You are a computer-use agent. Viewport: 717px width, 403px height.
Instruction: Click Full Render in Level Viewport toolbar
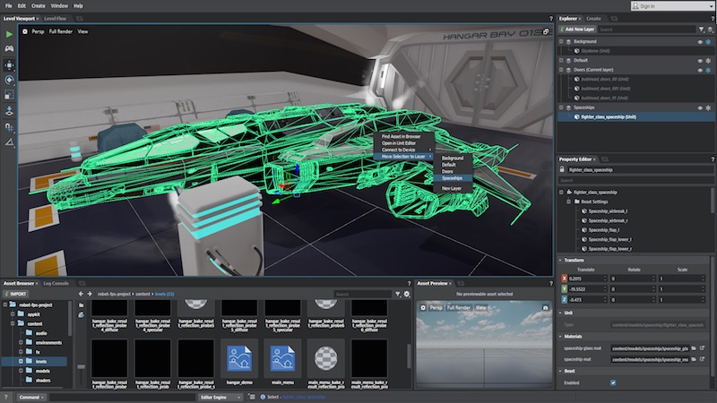pos(61,31)
